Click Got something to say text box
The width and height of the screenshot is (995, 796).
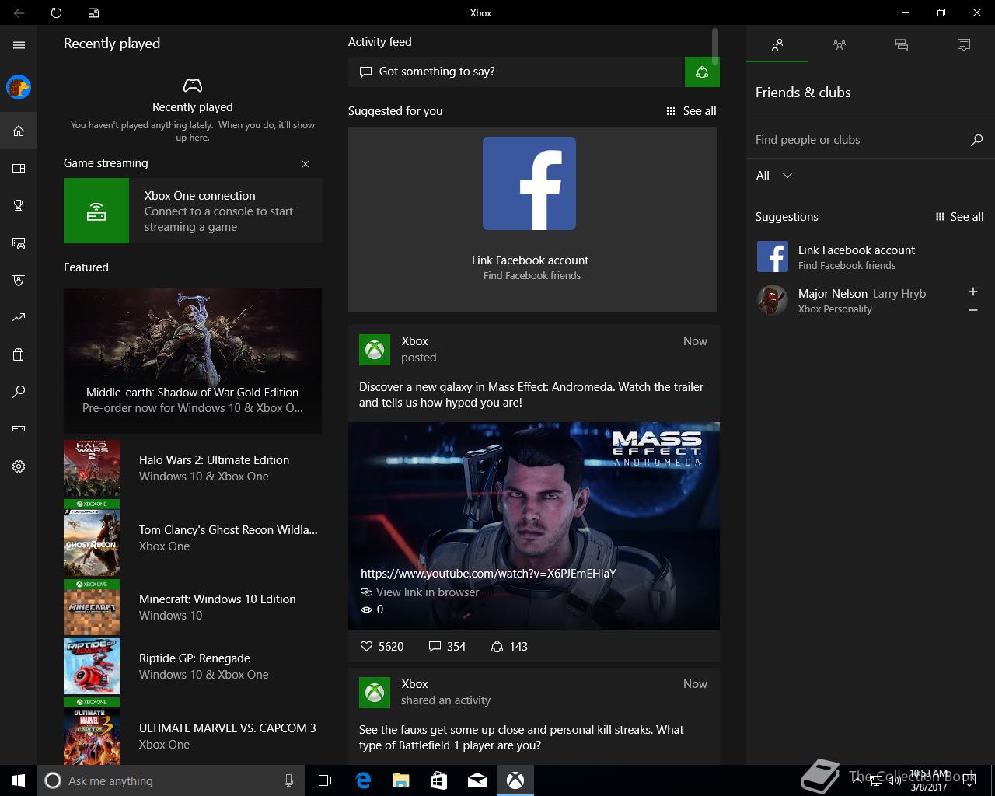[x=516, y=72]
